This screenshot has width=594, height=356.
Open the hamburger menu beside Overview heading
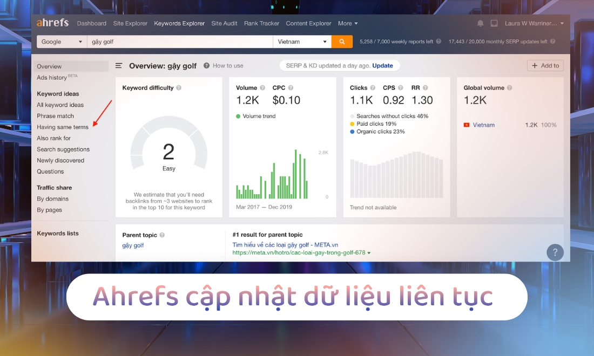pos(118,65)
